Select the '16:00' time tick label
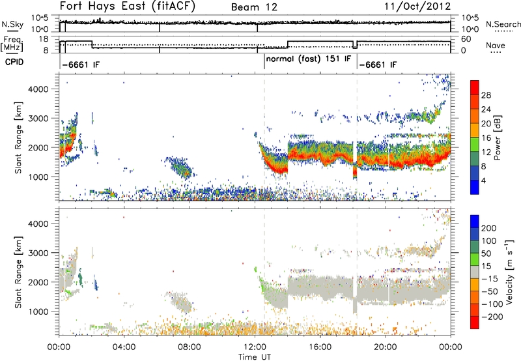Screen dimensions: 521x361 [320, 347]
